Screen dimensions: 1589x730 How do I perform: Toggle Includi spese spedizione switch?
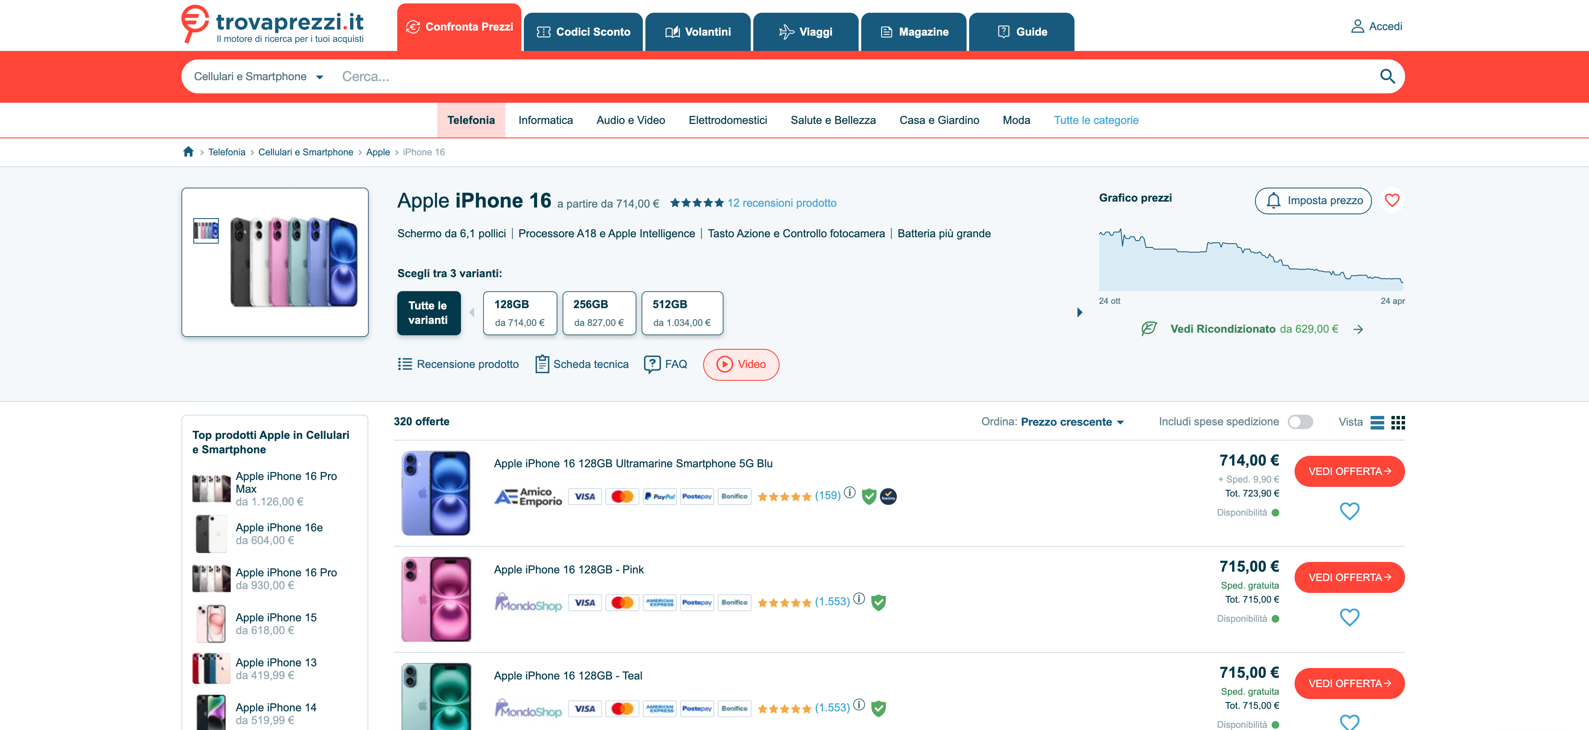coord(1300,422)
